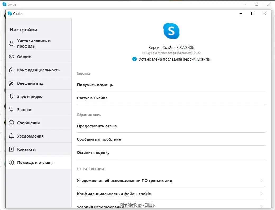The width and height of the screenshot is (275, 210).
Task: Click the Skype icon in the background Skype window title bar
Action: coord(4,4)
